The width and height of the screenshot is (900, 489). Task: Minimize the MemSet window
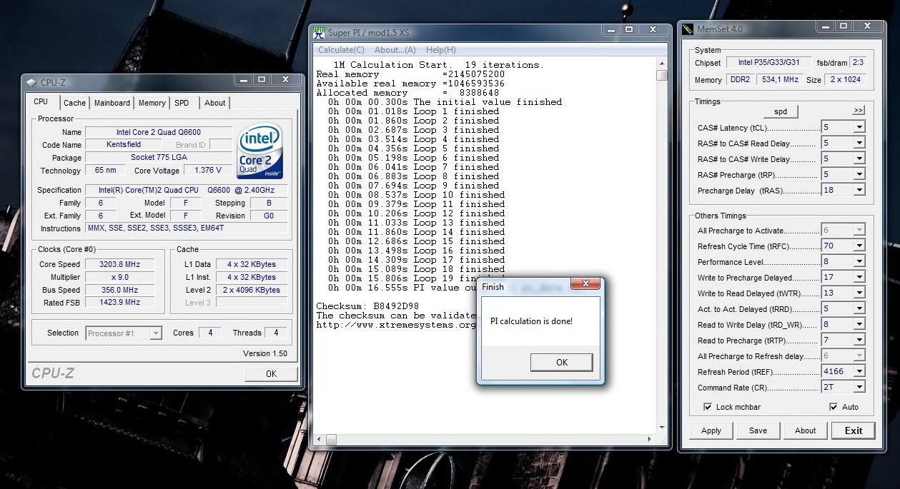pyautogui.click(x=826, y=26)
